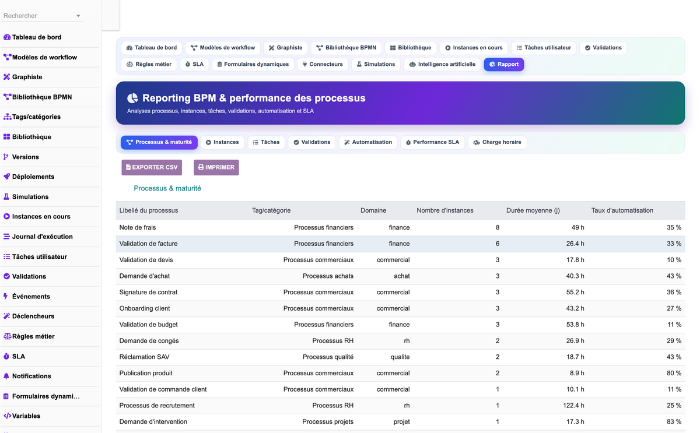Click the printer icon on Imprimer
Image resolution: width=700 pixels, height=433 pixels.
[x=201, y=167]
